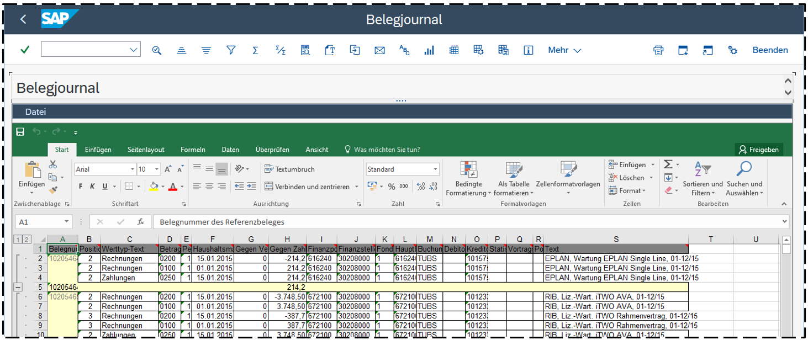Click the Excel format painter brush icon
The width and height of the screenshot is (808, 340).
53,190
